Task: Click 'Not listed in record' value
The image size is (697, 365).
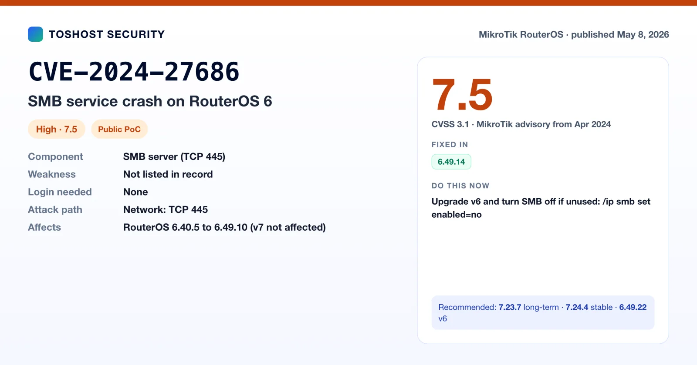Action: (168, 174)
